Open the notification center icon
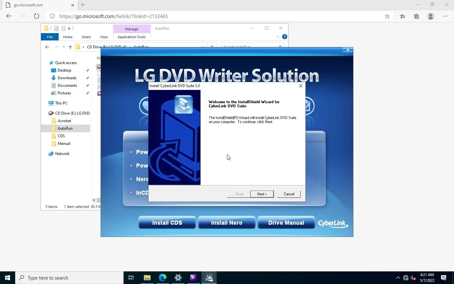Image resolution: width=454 pixels, height=284 pixels. click(x=444, y=278)
